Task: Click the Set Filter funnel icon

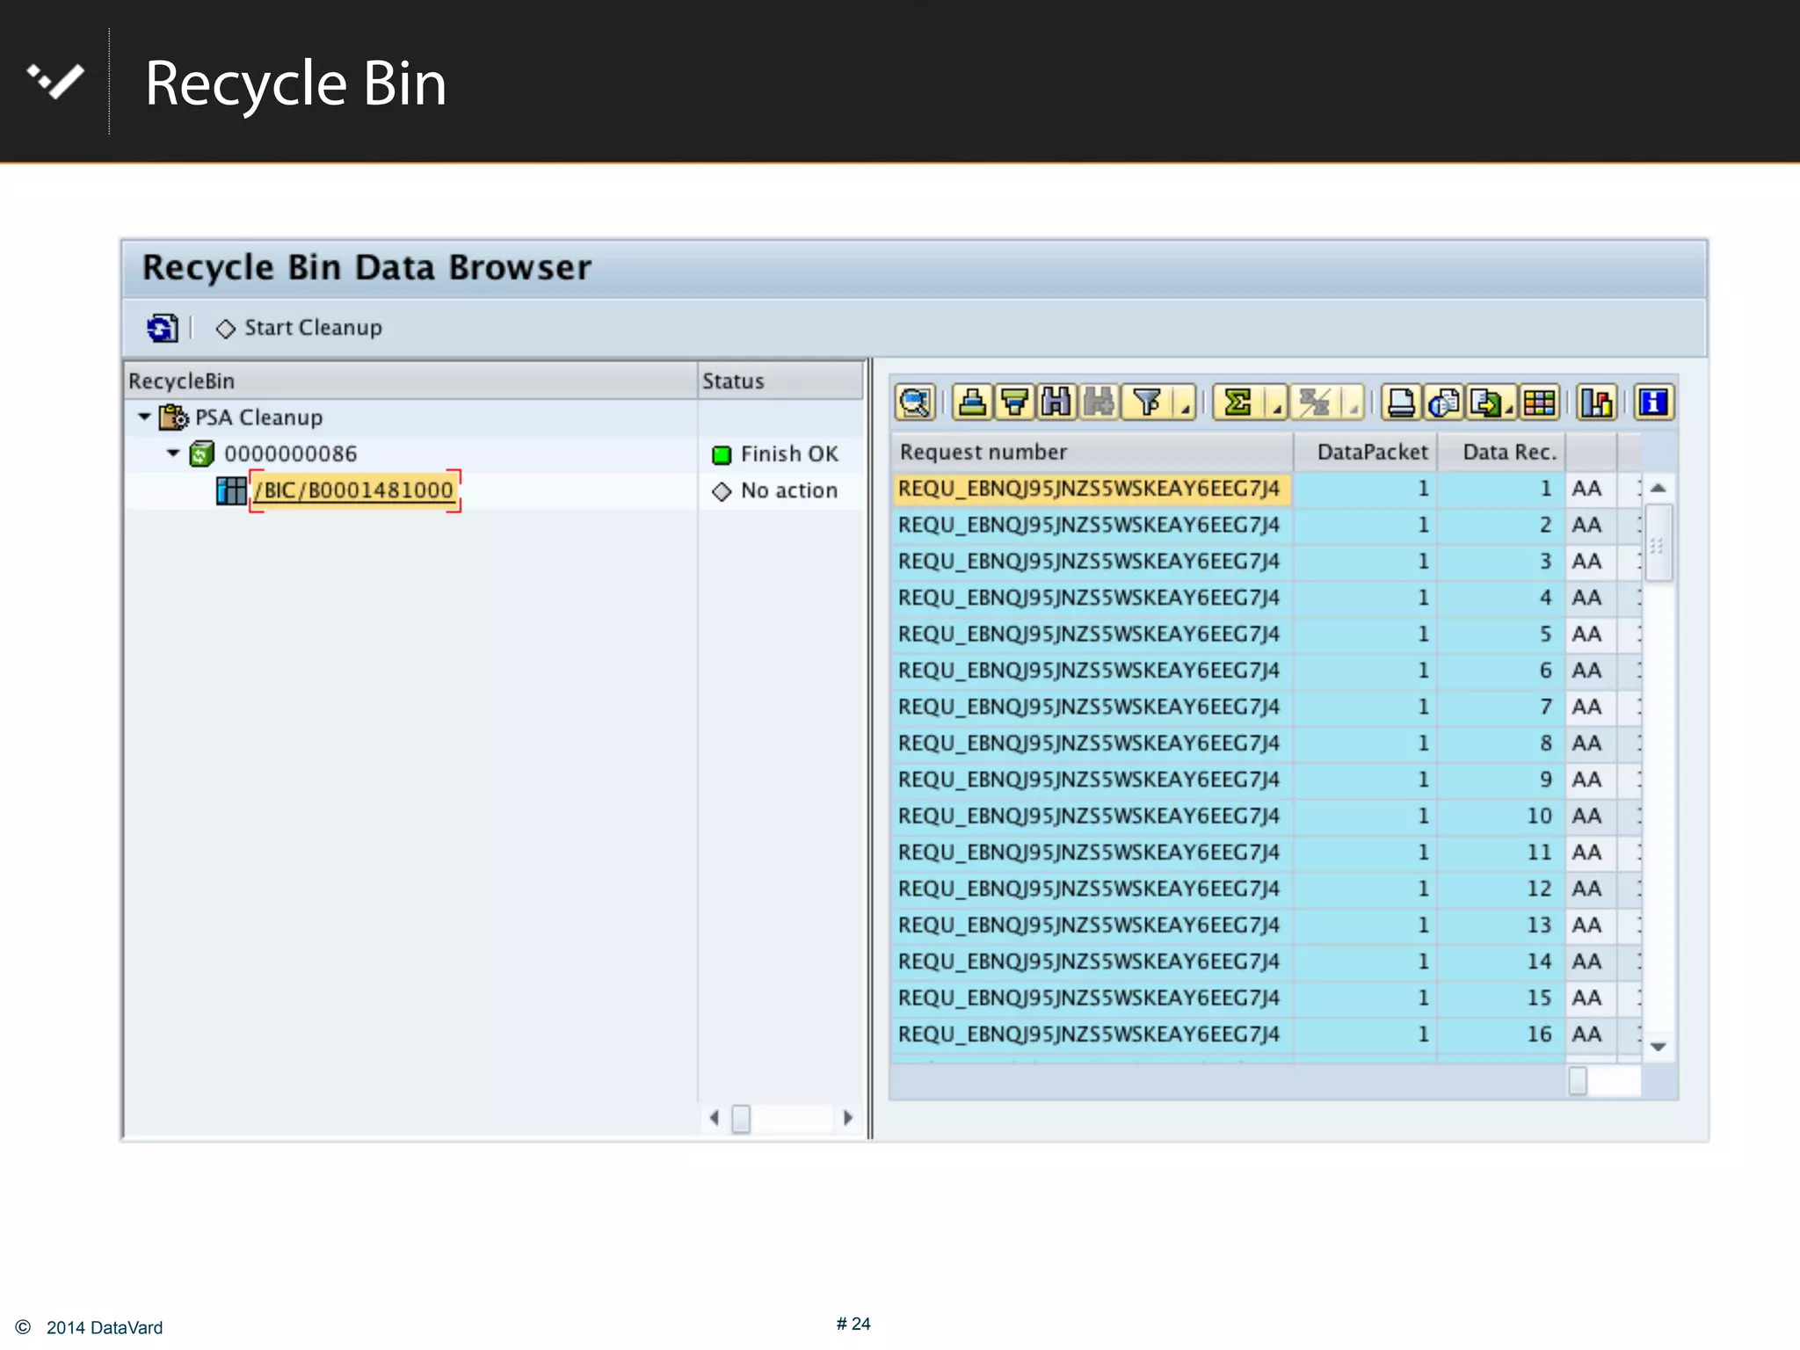Action: (1147, 403)
